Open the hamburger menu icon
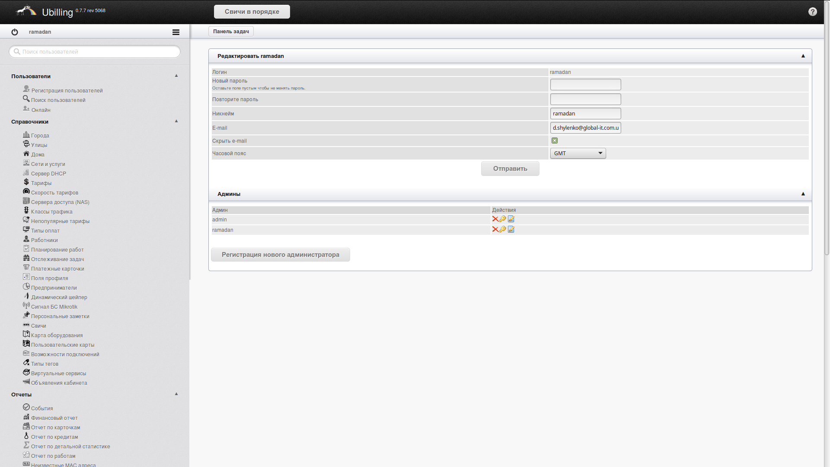 [176, 32]
